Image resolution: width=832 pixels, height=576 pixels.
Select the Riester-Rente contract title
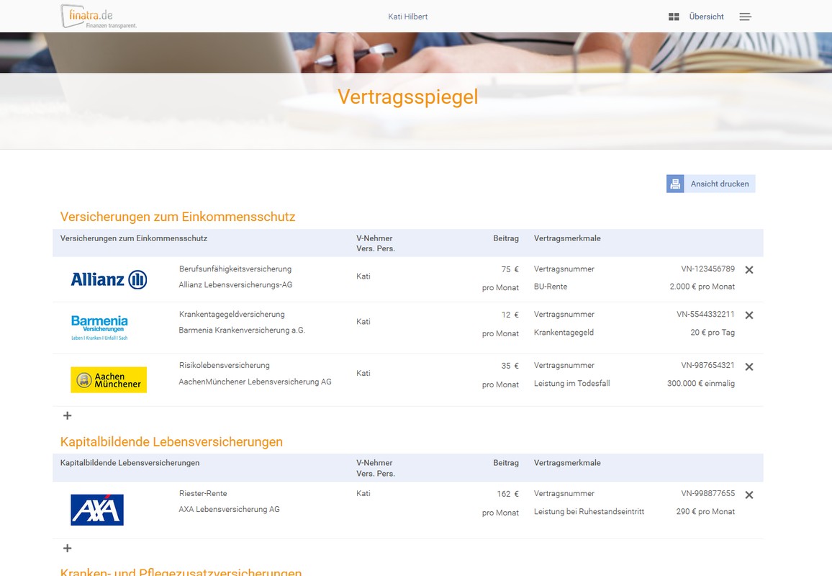point(203,494)
